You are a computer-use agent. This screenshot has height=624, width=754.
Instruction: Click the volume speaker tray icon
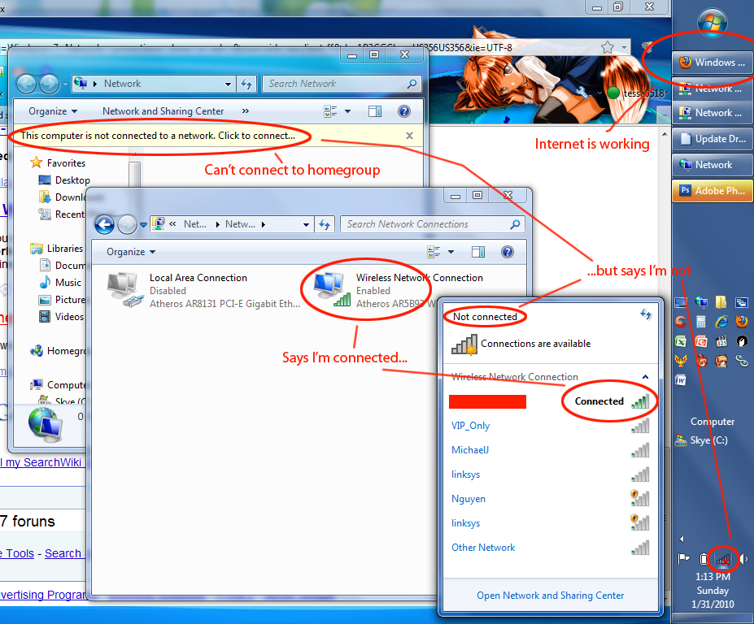(743, 558)
